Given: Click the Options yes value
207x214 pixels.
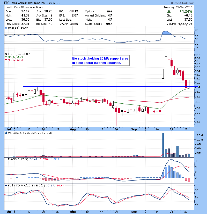Looking at the screenshot, I should (110, 11).
